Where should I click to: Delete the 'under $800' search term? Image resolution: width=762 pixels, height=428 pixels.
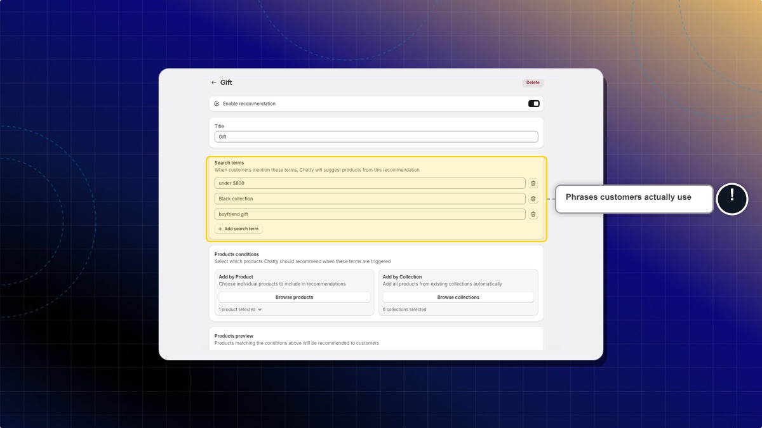(533, 183)
